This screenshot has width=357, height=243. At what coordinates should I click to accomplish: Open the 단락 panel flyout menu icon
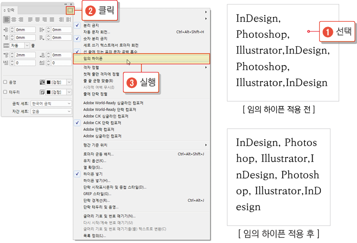tap(70, 11)
